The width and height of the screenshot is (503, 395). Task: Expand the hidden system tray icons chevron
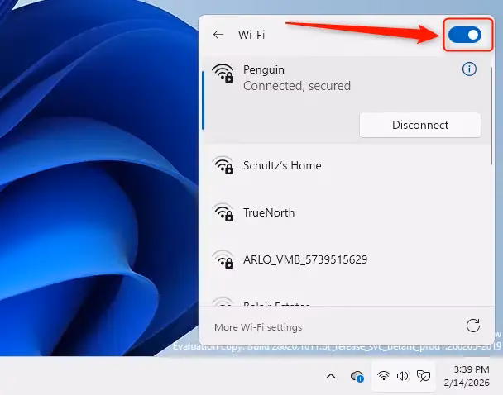click(x=331, y=376)
